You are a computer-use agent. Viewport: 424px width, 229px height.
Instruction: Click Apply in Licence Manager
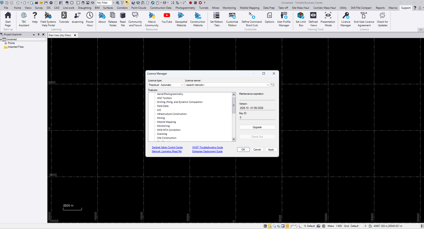coord(271,150)
